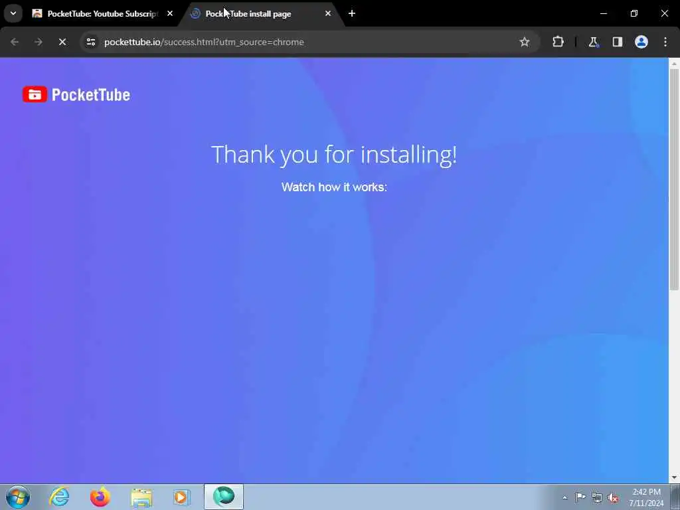Minimize the browser window
This screenshot has width=680, height=510.
click(603, 13)
